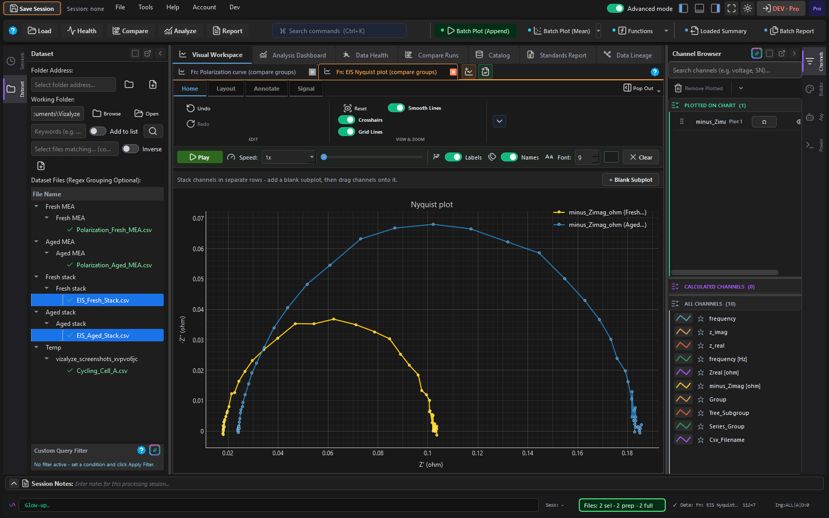This screenshot has width=829, height=518.
Task: Collapse the Fresh MEA top-level tree node
Action: pos(36,206)
